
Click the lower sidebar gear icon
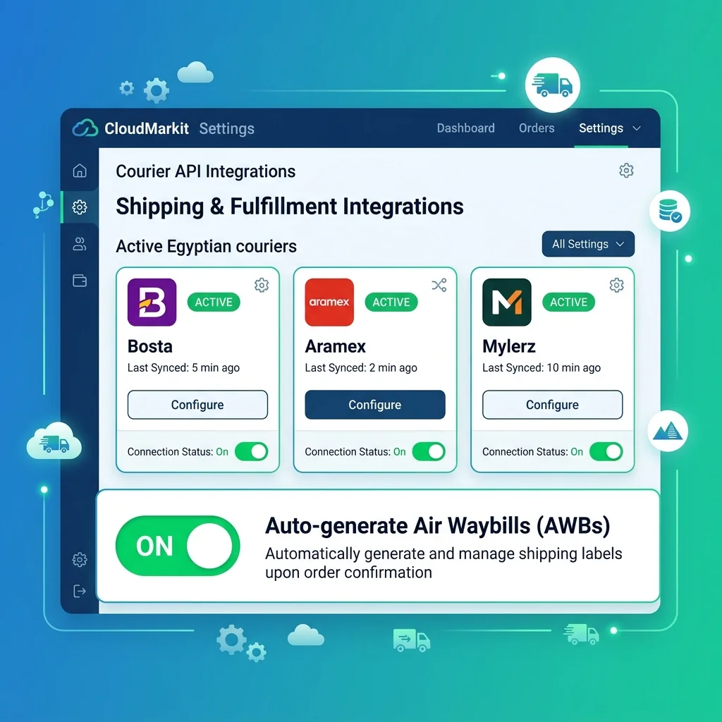pyautogui.click(x=80, y=559)
